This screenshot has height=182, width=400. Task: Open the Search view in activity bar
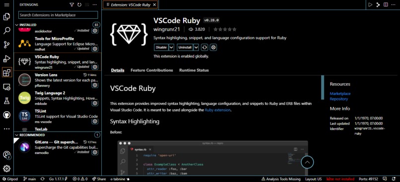(x=6, y=31)
